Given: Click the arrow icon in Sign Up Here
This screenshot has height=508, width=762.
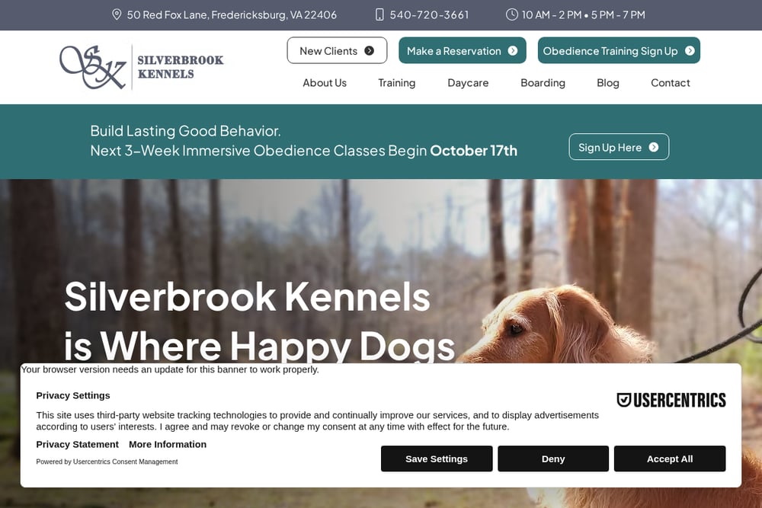Looking at the screenshot, I should pos(654,147).
